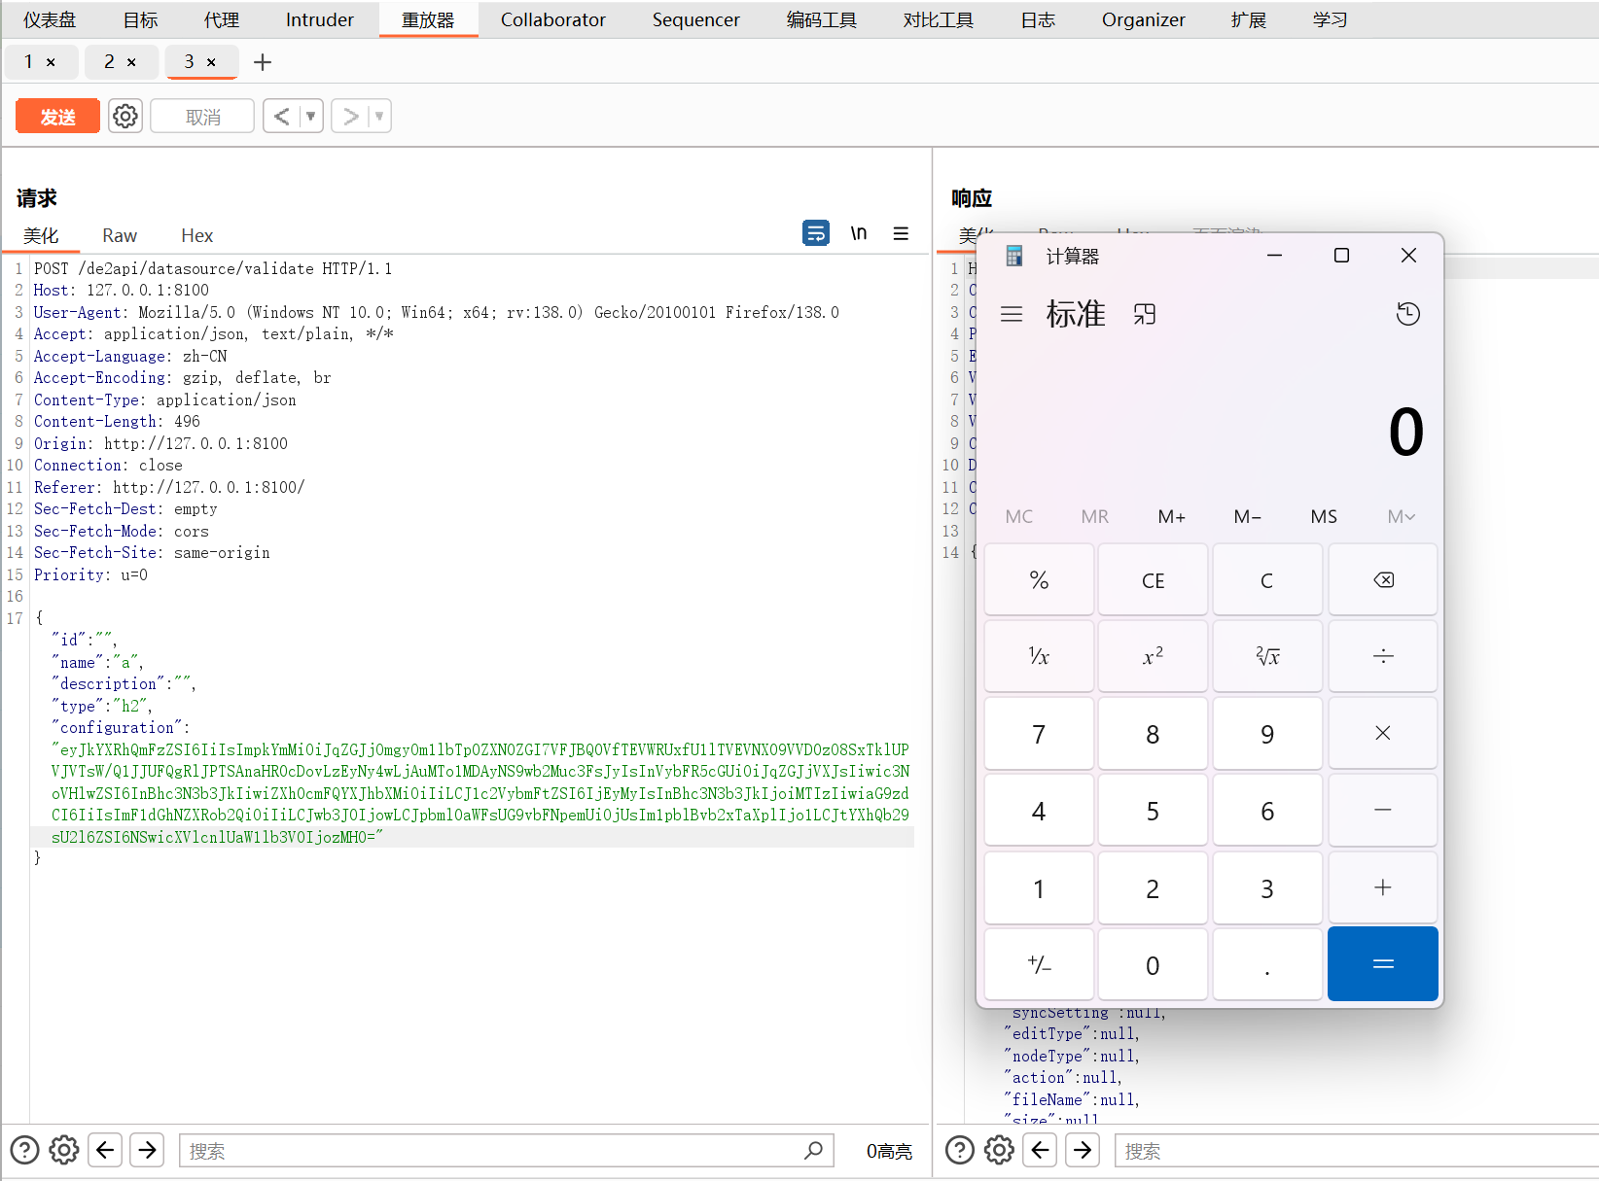
Task: Toggle calculator keep-on-top icon
Action: [x=1145, y=314]
